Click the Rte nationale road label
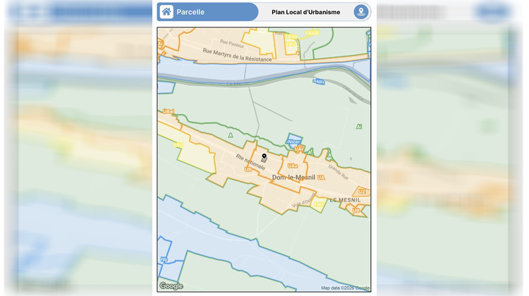This screenshot has width=529, height=296. coord(250,162)
